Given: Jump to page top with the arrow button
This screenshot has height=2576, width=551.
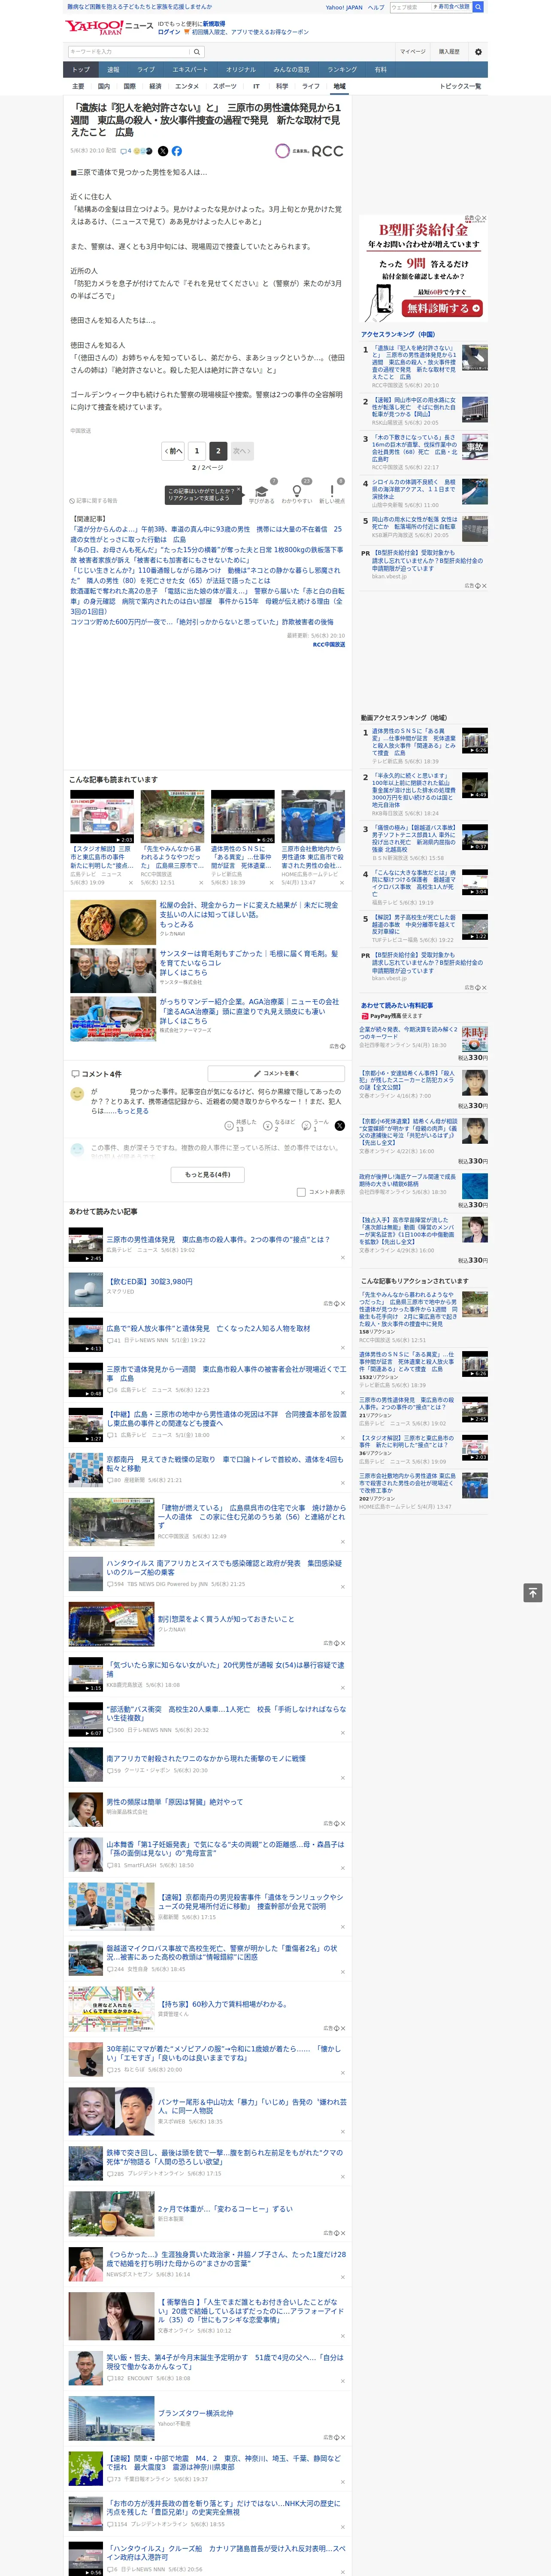Looking at the screenshot, I should (x=533, y=1593).
